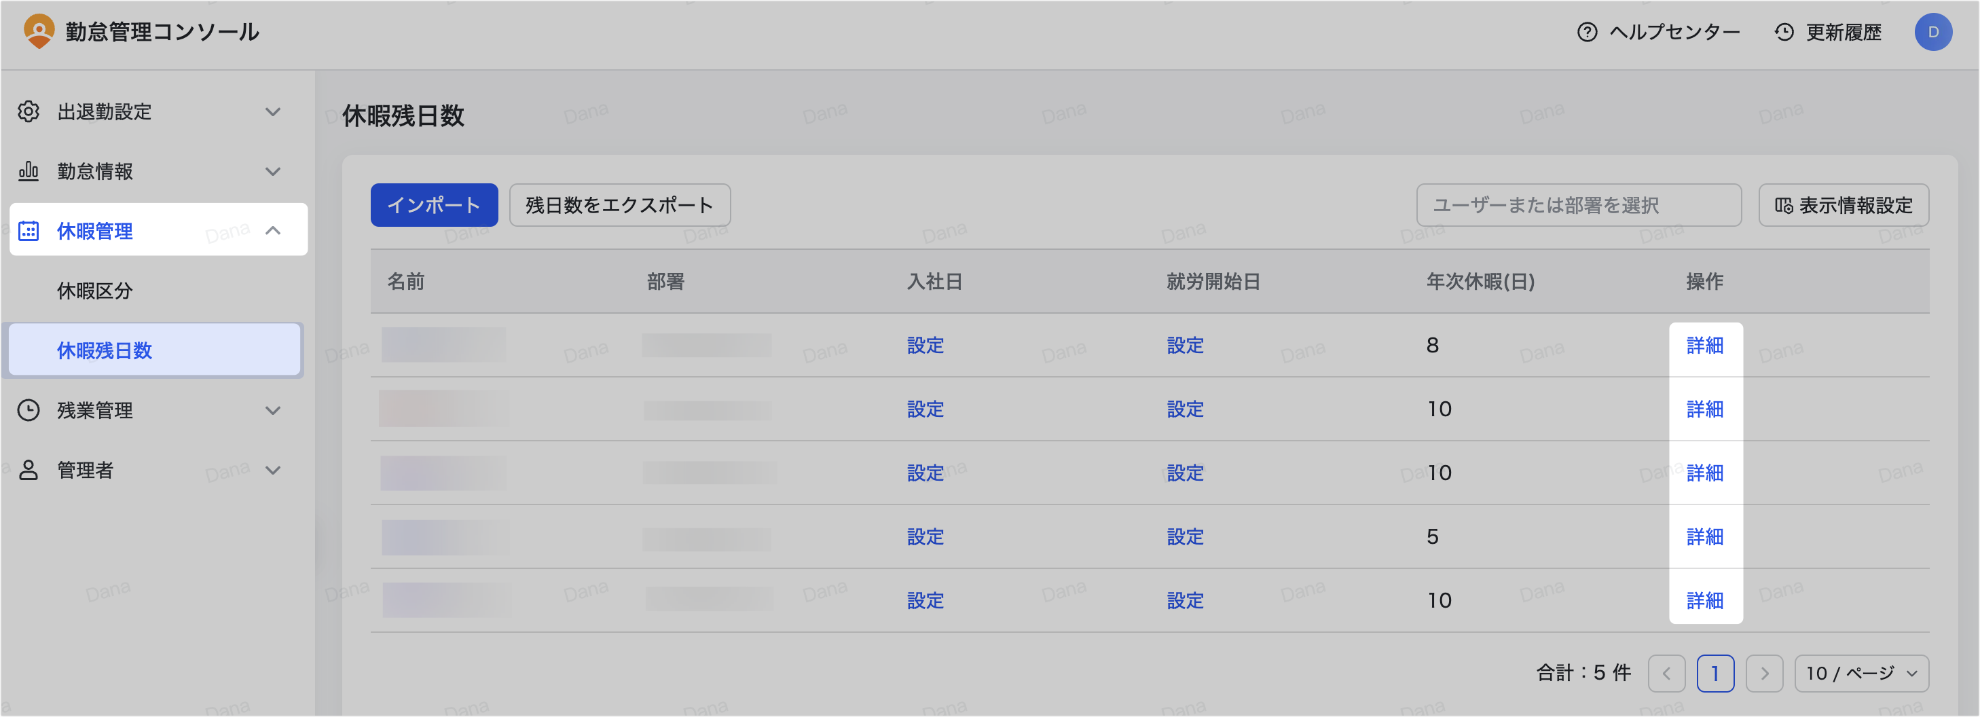Click the help center question mark icon

pyautogui.click(x=1586, y=33)
